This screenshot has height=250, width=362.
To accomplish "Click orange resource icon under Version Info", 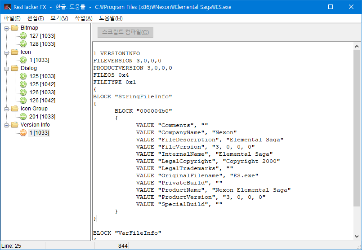I will [x=23, y=133].
